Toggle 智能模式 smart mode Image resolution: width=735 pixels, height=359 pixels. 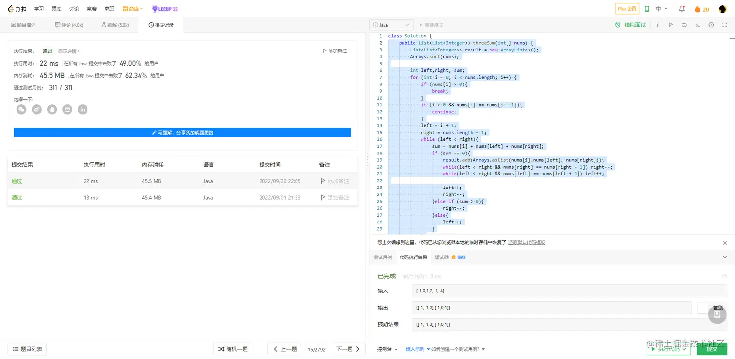coord(431,25)
